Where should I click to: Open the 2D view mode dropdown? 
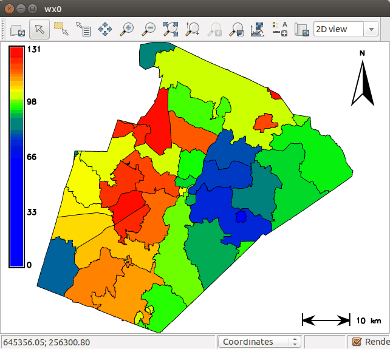click(x=346, y=29)
